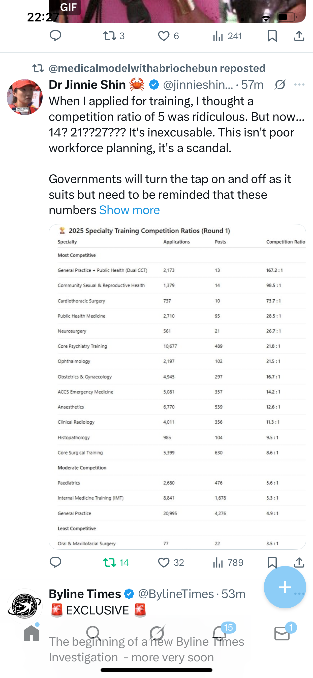Screen dimensions: 313x678
Task: Go to the Home tab
Action: [31, 633]
